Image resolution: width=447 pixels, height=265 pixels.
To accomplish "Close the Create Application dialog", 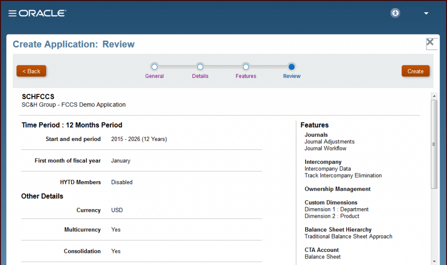I will click(x=430, y=42).
